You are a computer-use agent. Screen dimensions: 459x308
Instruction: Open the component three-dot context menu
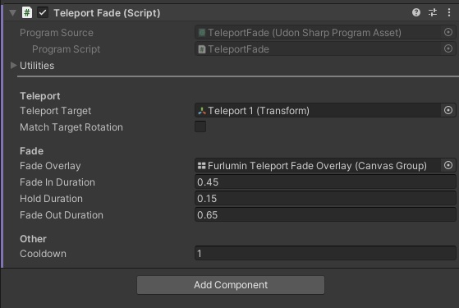coord(449,12)
